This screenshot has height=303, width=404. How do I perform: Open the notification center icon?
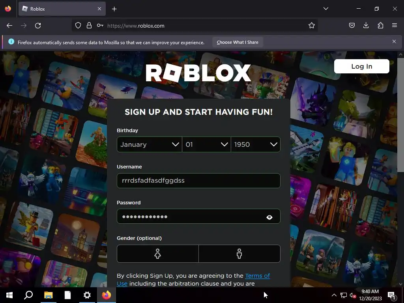point(392,296)
